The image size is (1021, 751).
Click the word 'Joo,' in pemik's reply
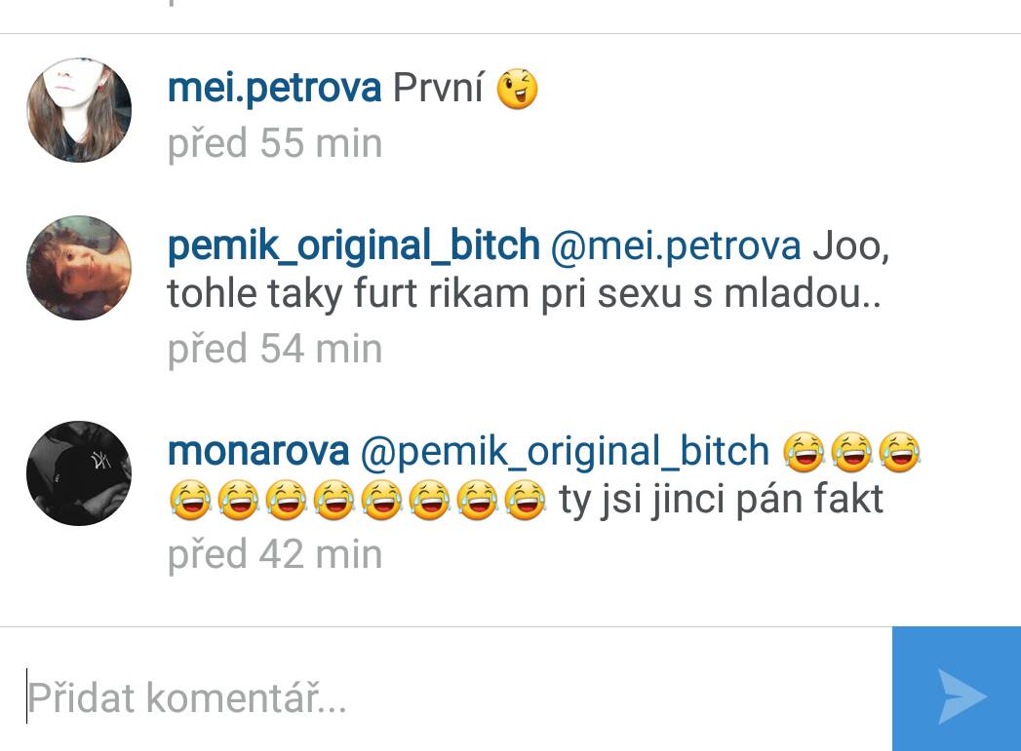(850, 247)
